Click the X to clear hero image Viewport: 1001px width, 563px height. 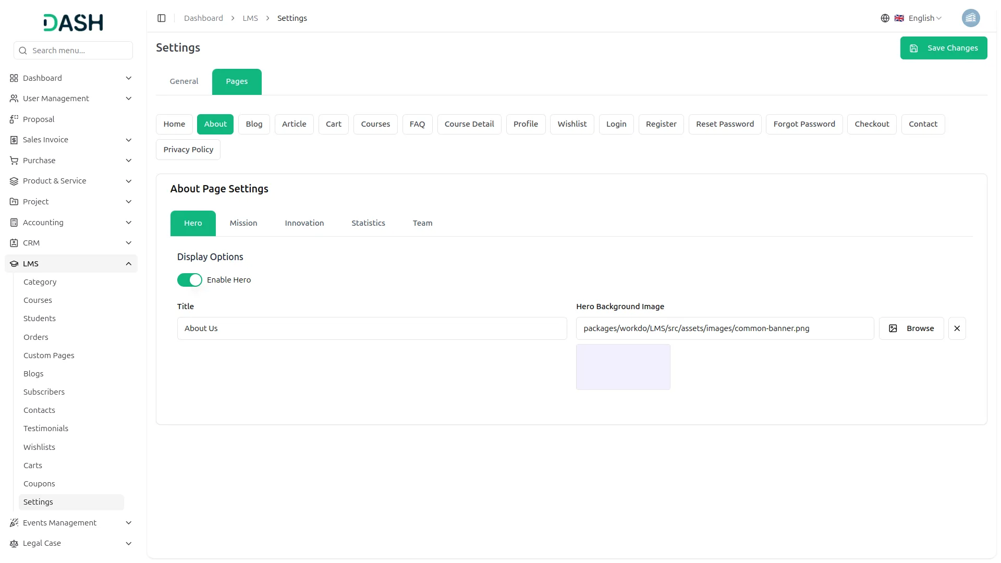957,328
